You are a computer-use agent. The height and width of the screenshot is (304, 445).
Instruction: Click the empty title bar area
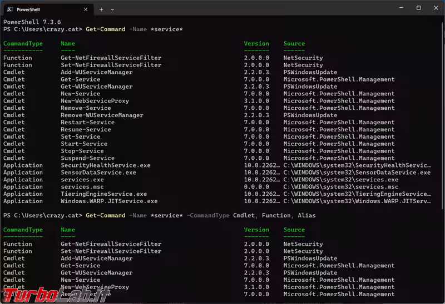250,8
